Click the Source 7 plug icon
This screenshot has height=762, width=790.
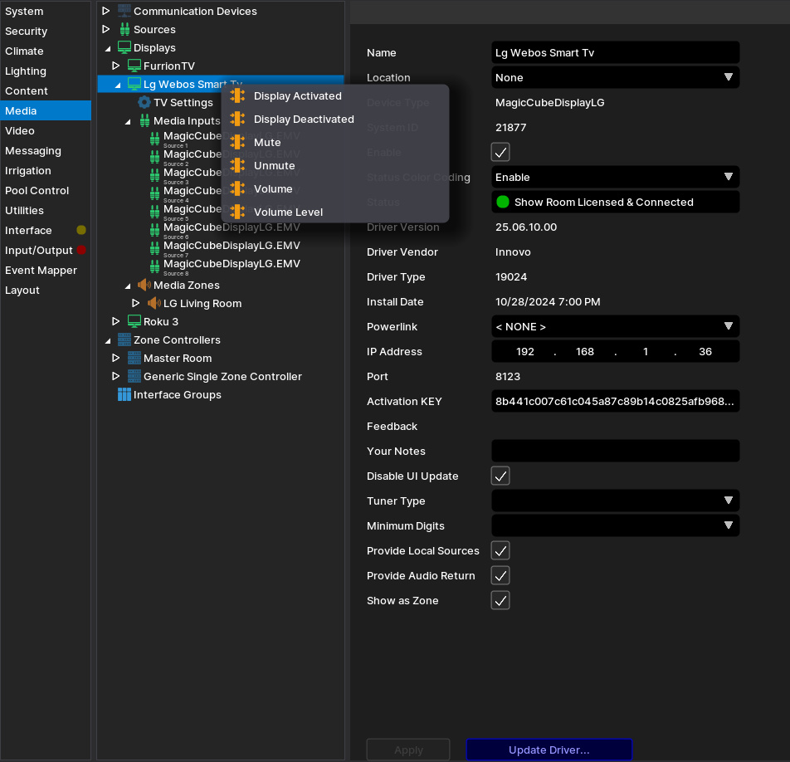(154, 248)
